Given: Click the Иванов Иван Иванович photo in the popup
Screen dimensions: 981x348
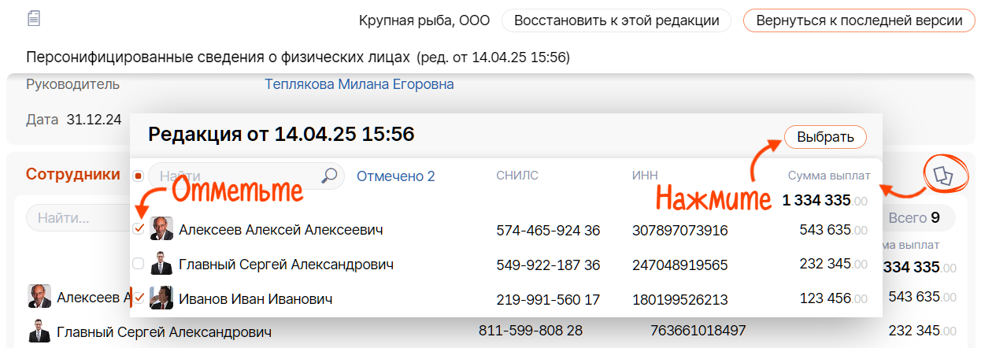Looking at the screenshot, I should [161, 298].
